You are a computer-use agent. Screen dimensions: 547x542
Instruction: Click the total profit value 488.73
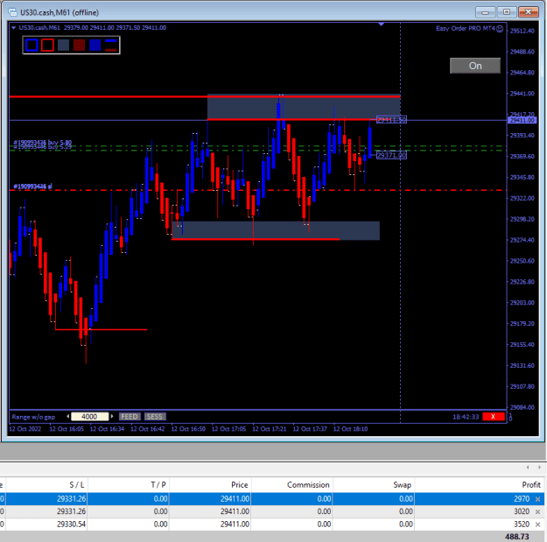point(517,537)
